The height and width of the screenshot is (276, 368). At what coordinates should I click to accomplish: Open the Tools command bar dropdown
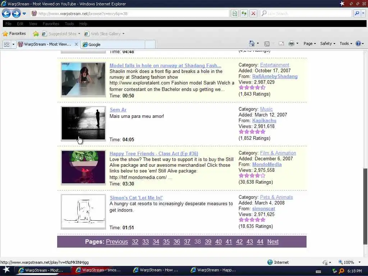(346, 43)
